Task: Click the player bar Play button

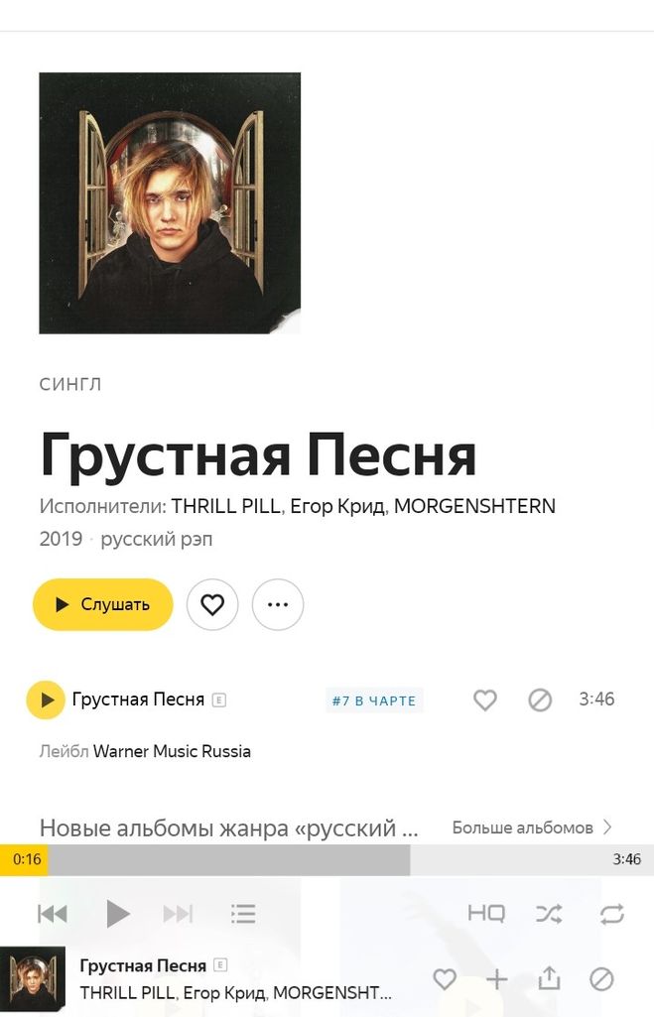Action: point(117,914)
